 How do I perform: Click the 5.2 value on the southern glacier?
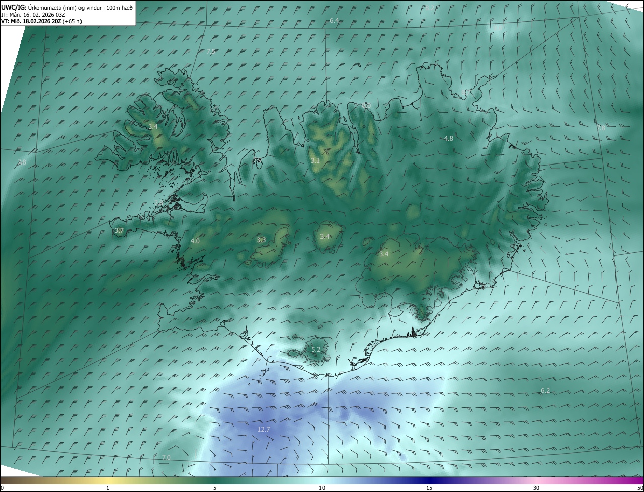coord(316,349)
